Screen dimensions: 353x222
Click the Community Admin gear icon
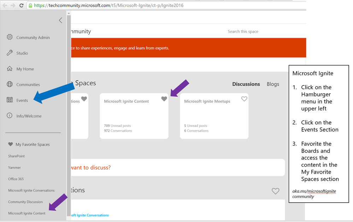coord(10,37)
